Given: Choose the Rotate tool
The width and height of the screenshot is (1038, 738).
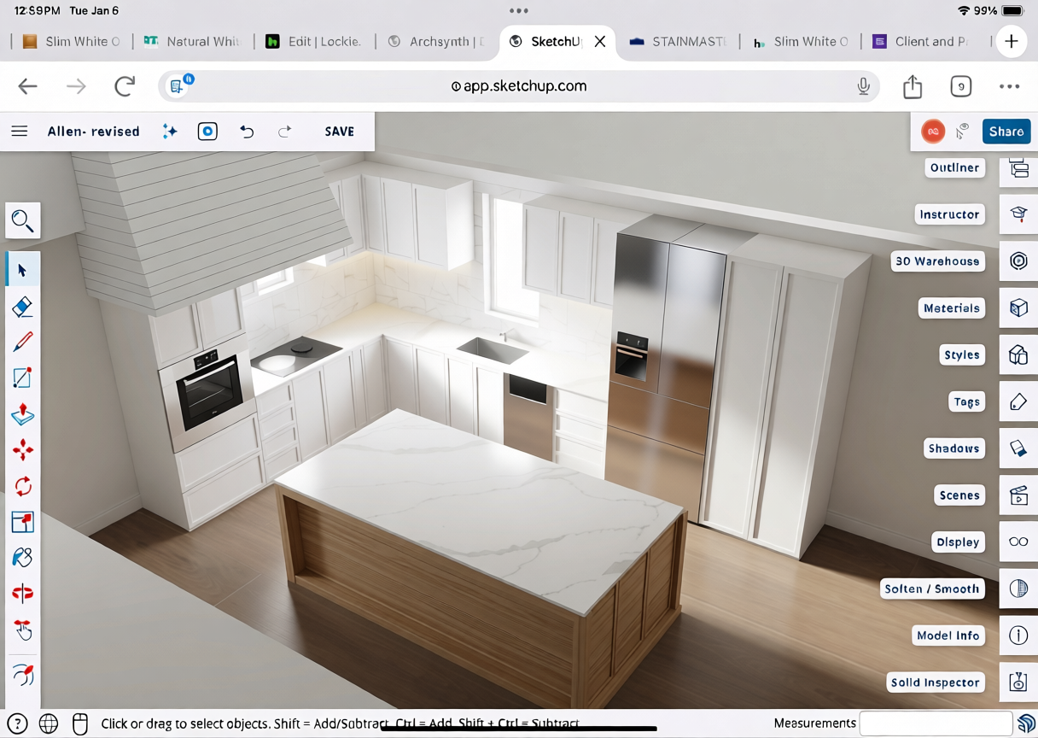Looking at the screenshot, I should click(x=23, y=486).
